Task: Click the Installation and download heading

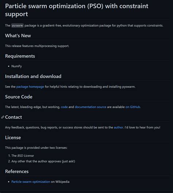Action: point(33,76)
